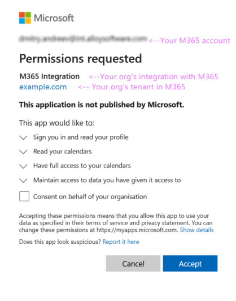Click the 'M365 Integration' app name
Image resolution: width=236 pixels, height=301 pixels.
pos(50,76)
